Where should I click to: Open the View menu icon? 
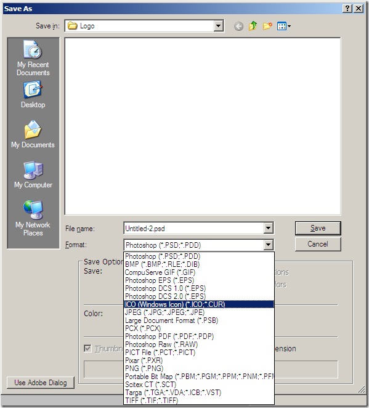(x=284, y=26)
